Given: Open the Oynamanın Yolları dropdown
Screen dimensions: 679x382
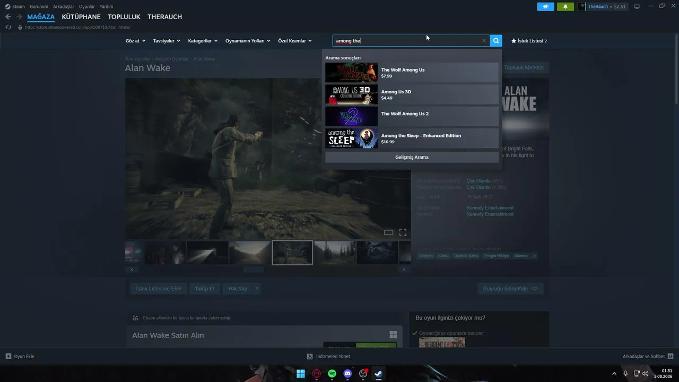Looking at the screenshot, I should point(248,41).
